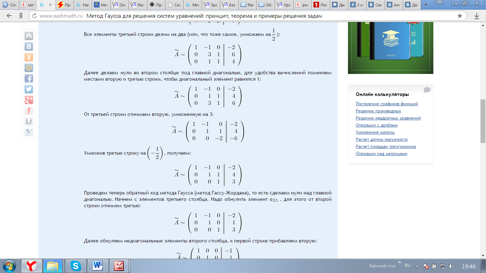
Task: Switch to the Пра tab
Action: click(64, 5)
